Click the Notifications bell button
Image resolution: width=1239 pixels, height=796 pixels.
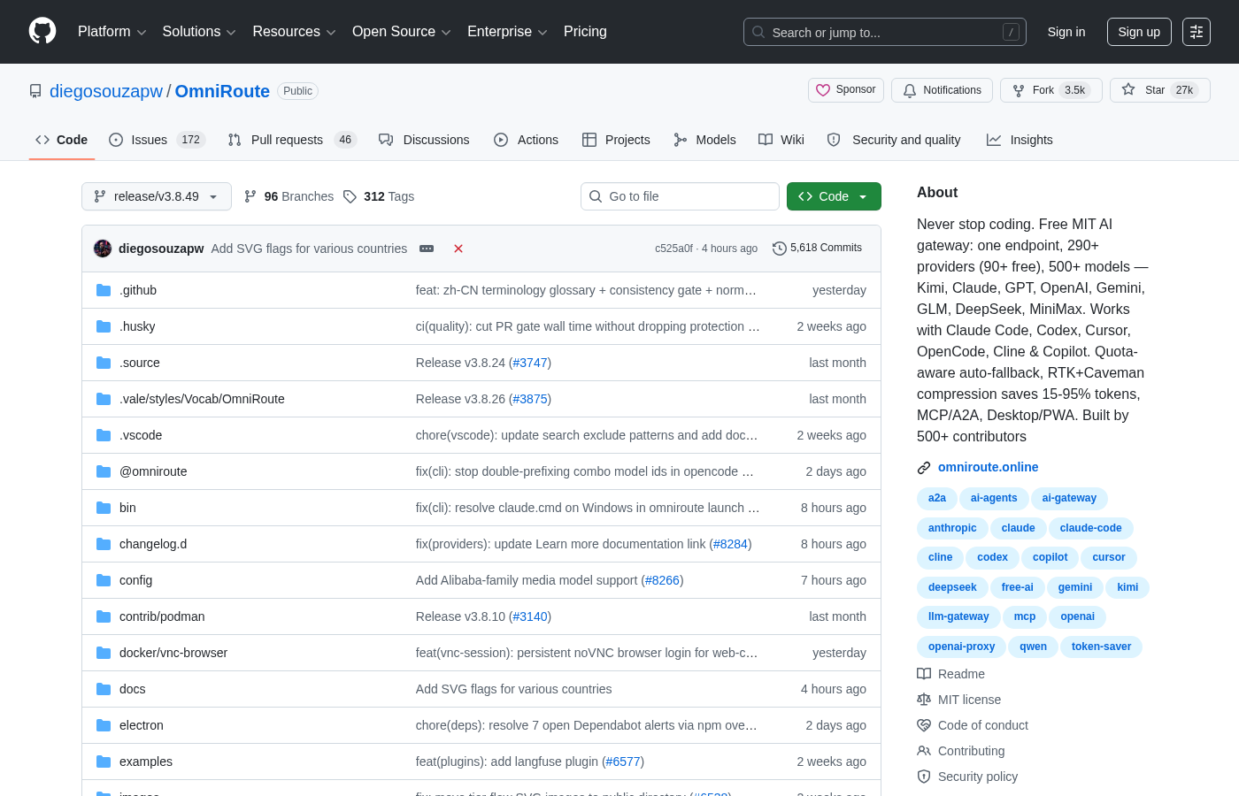click(942, 90)
